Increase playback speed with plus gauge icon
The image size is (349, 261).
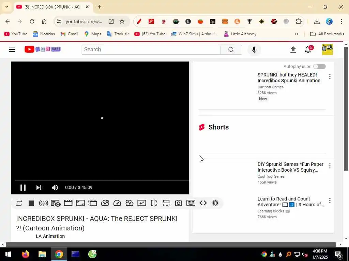click(x=129, y=203)
